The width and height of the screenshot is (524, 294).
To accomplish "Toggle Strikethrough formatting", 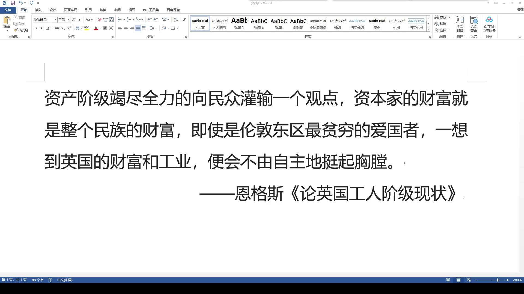I will tap(57, 28).
